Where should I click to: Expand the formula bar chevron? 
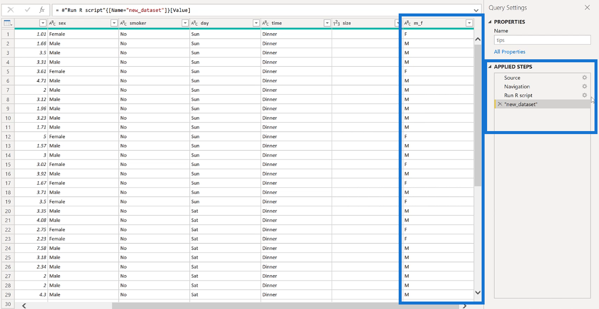[476, 10]
